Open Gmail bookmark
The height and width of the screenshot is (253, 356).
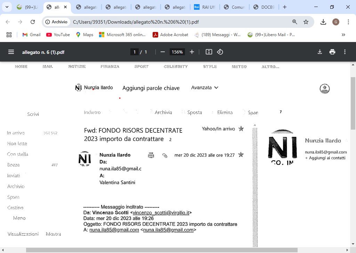click(31, 35)
